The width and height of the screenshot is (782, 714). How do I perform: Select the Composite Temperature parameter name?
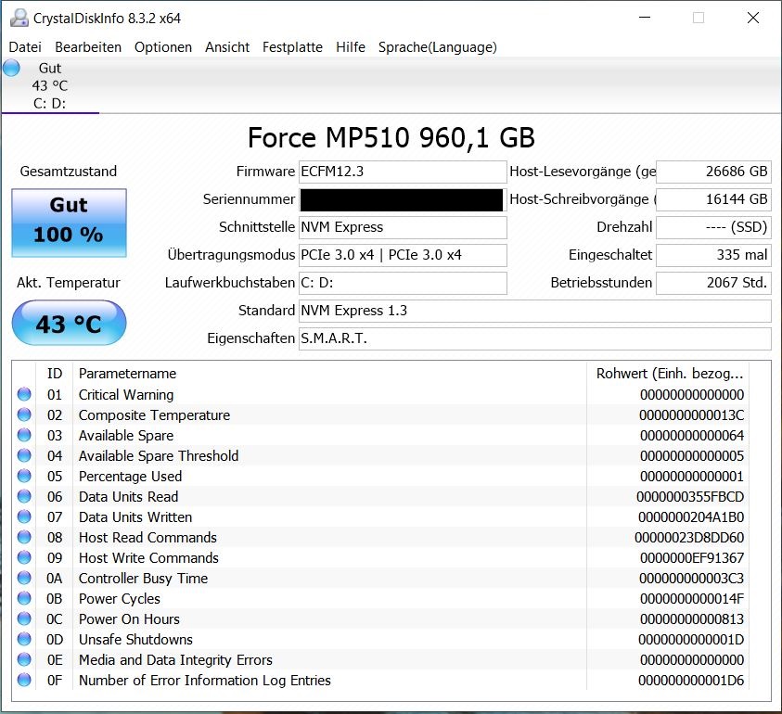point(155,415)
